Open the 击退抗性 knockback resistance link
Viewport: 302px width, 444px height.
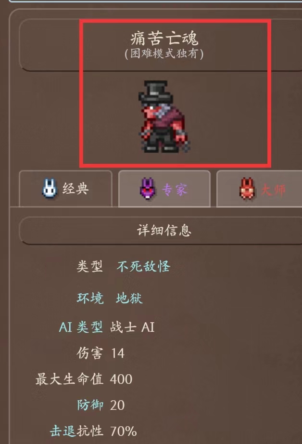pos(76,431)
